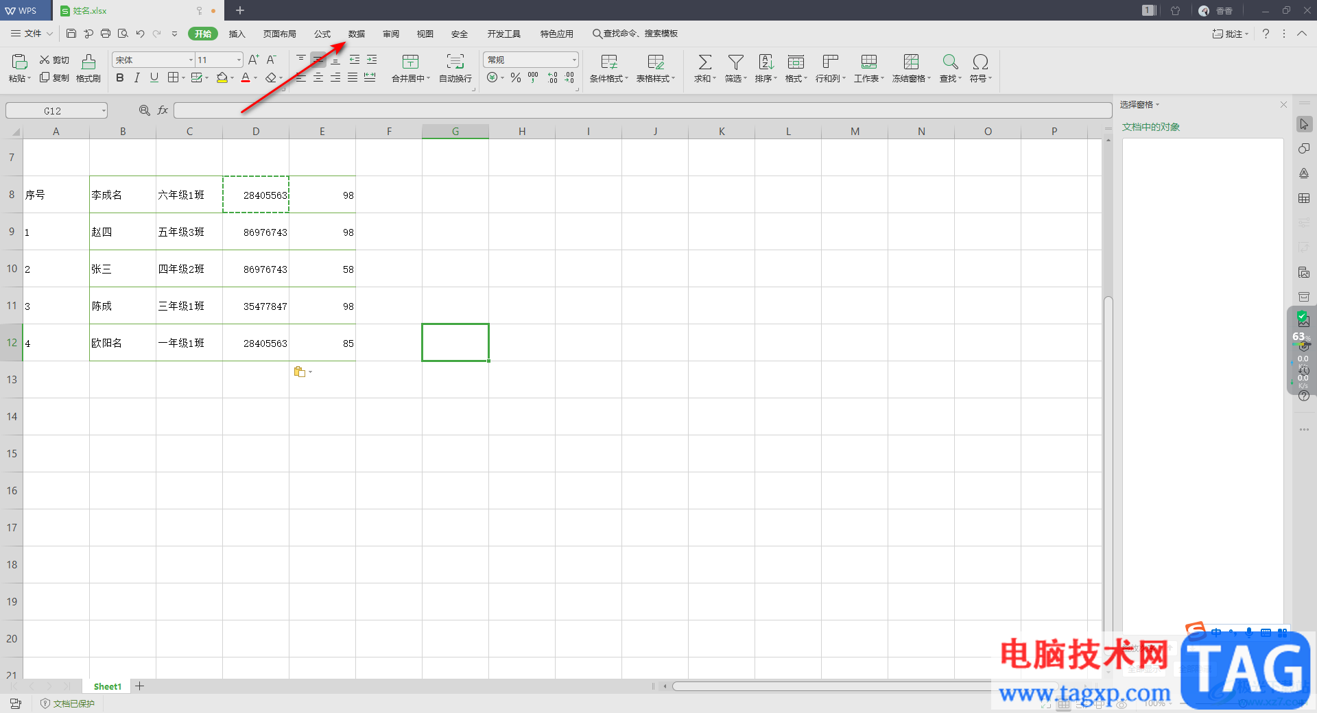Open Print Preview from quick access toolbar
This screenshot has width=1317, height=713.
pos(123,34)
